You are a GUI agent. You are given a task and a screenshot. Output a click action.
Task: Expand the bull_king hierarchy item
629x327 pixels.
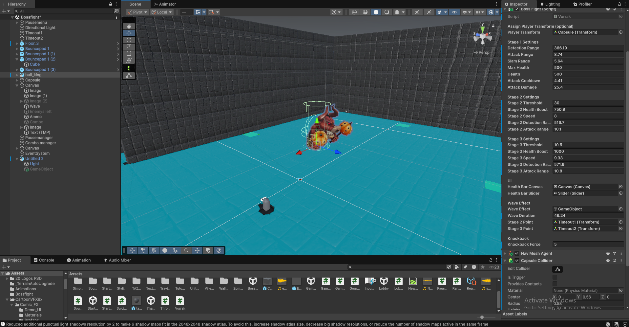tap(17, 75)
